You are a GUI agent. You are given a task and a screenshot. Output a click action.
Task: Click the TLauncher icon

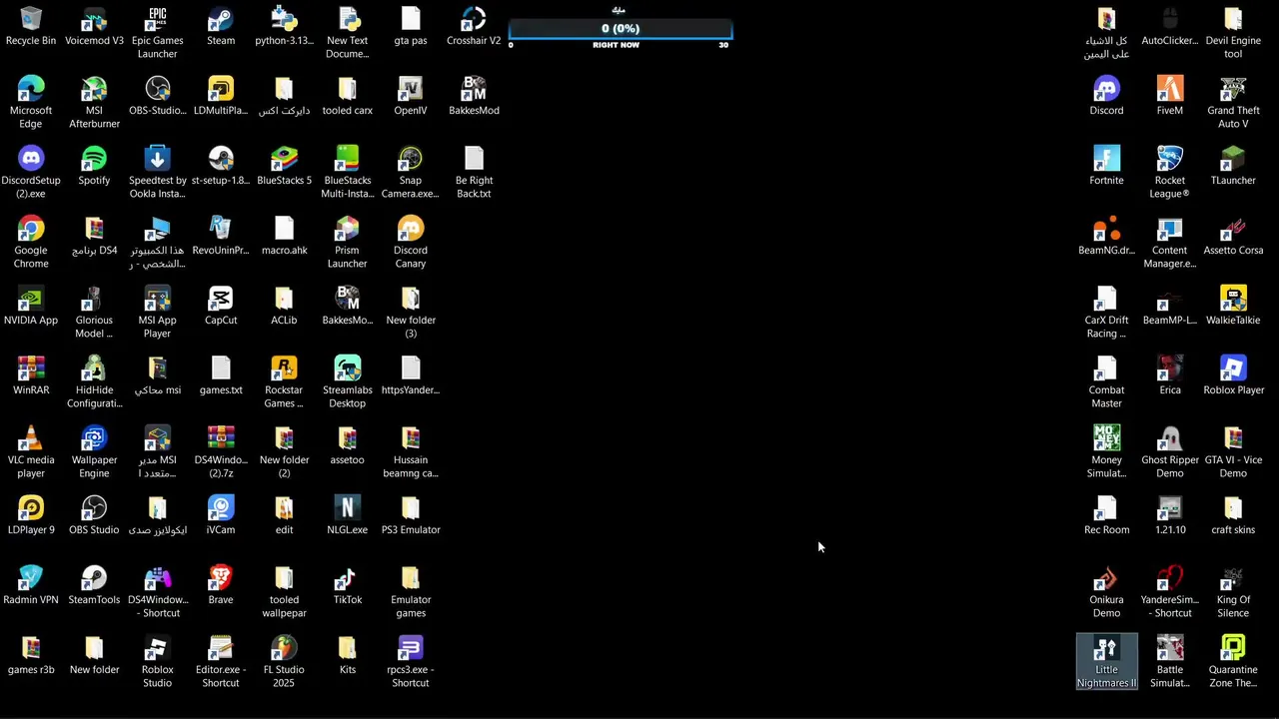(1233, 167)
